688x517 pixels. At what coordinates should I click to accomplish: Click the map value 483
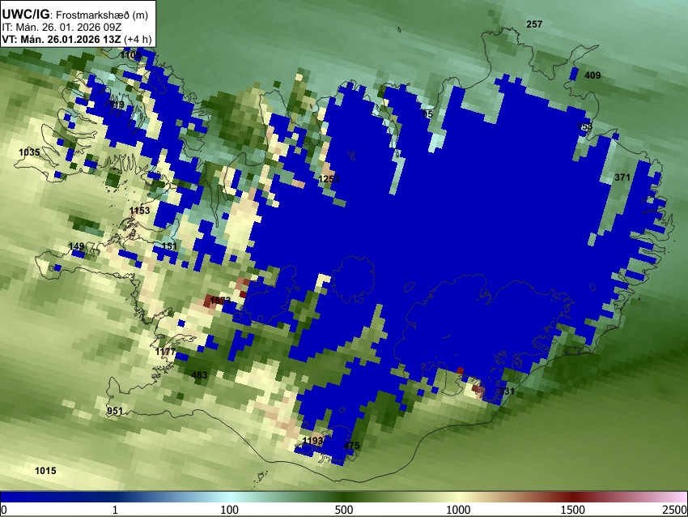pos(199,375)
